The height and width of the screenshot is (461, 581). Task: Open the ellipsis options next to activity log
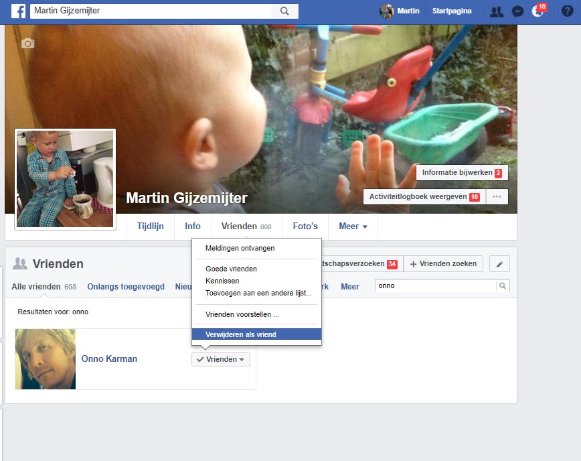pyautogui.click(x=498, y=196)
